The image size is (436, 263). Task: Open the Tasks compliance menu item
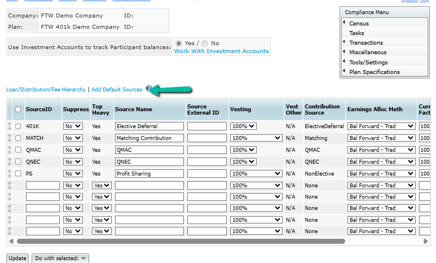pos(356,33)
